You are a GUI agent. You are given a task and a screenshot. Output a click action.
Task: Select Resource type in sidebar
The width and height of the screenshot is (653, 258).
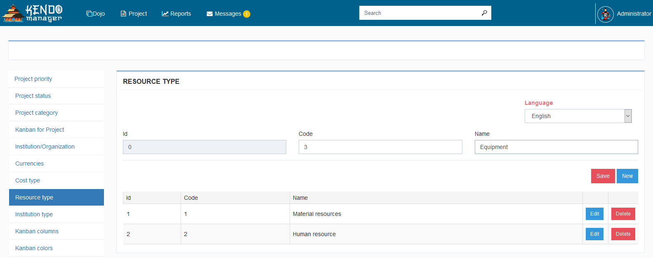(x=57, y=197)
